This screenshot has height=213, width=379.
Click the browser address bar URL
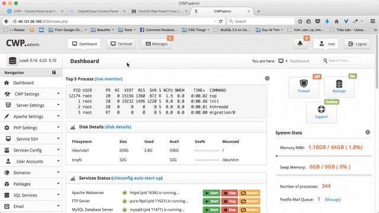43,21
